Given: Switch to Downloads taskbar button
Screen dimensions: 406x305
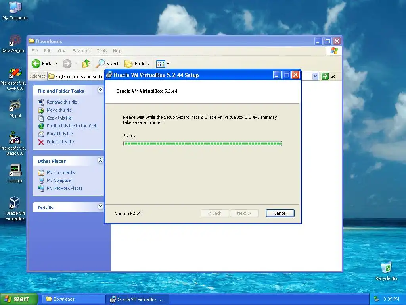Looking at the screenshot, I should coord(73,299).
